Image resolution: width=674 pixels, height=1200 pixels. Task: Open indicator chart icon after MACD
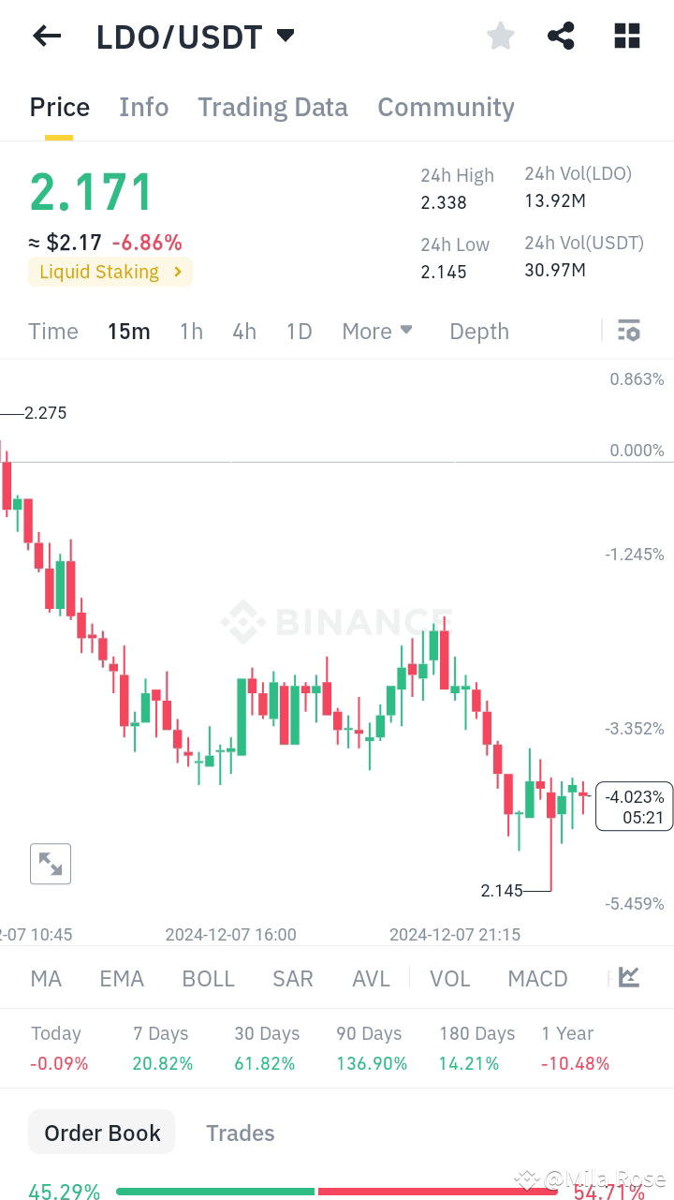coord(629,978)
